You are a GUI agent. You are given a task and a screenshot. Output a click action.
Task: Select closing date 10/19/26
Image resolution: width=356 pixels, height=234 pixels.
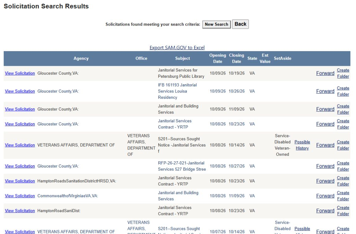pyautogui.click(x=237, y=73)
